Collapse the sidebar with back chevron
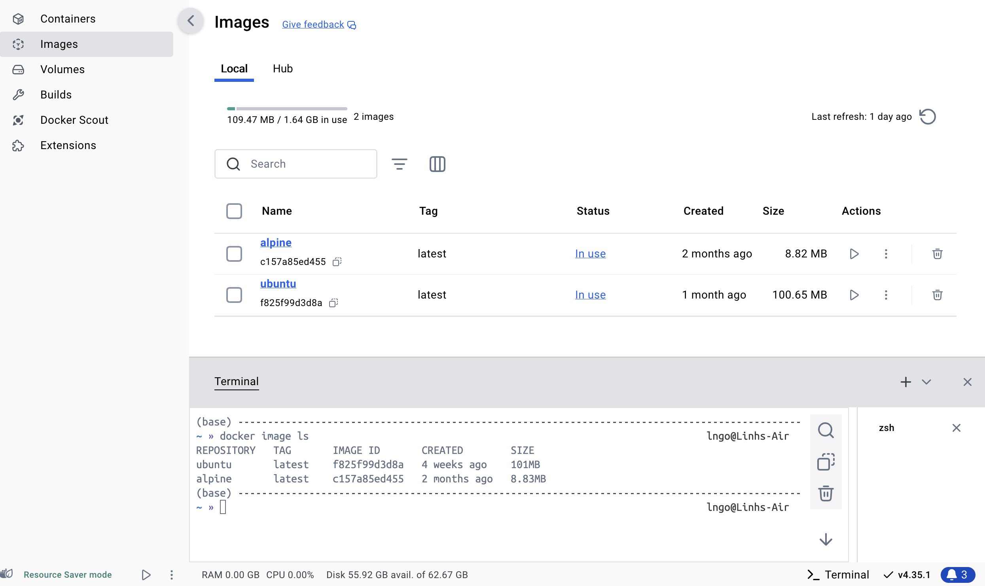 pos(191,21)
